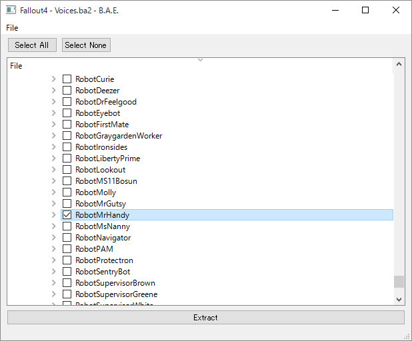Check the RobotLibertyPrime checkbox
The image size is (412, 341).
(67, 159)
